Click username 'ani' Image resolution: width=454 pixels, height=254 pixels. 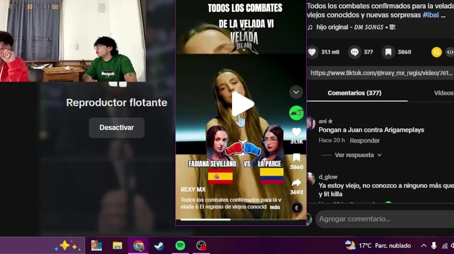pos(322,121)
